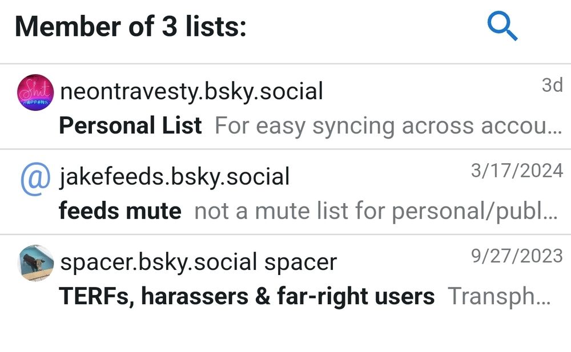Click the 3/17/2024 date
Screen dimensions: 571x352
click(x=517, y=171)
